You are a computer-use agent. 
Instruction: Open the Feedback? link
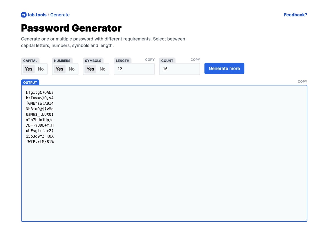click(x=295, y=15)
